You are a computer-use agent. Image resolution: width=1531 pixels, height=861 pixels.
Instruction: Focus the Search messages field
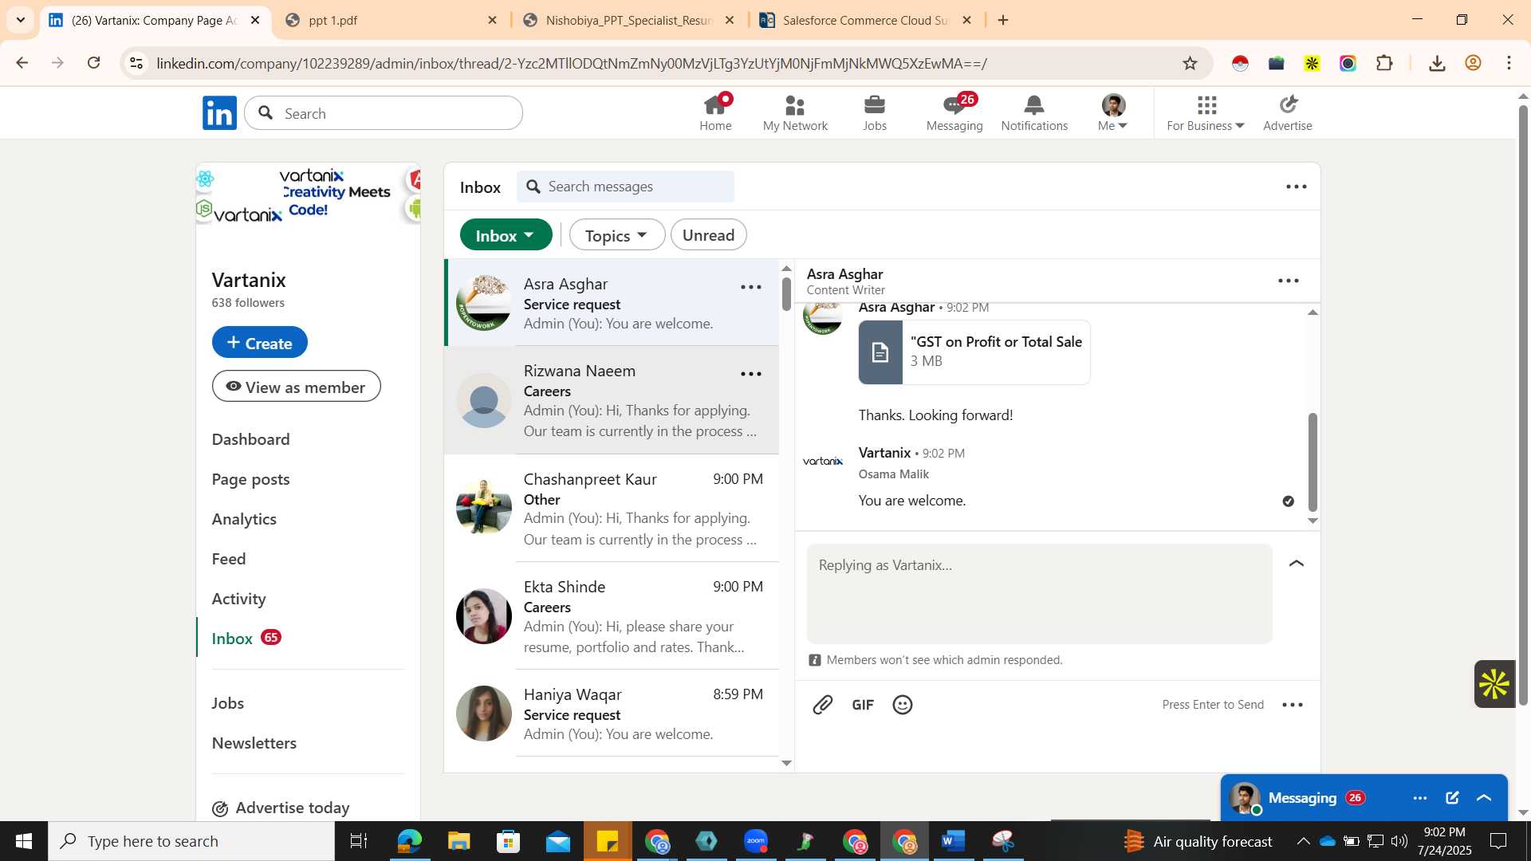[x=625, y=187]
